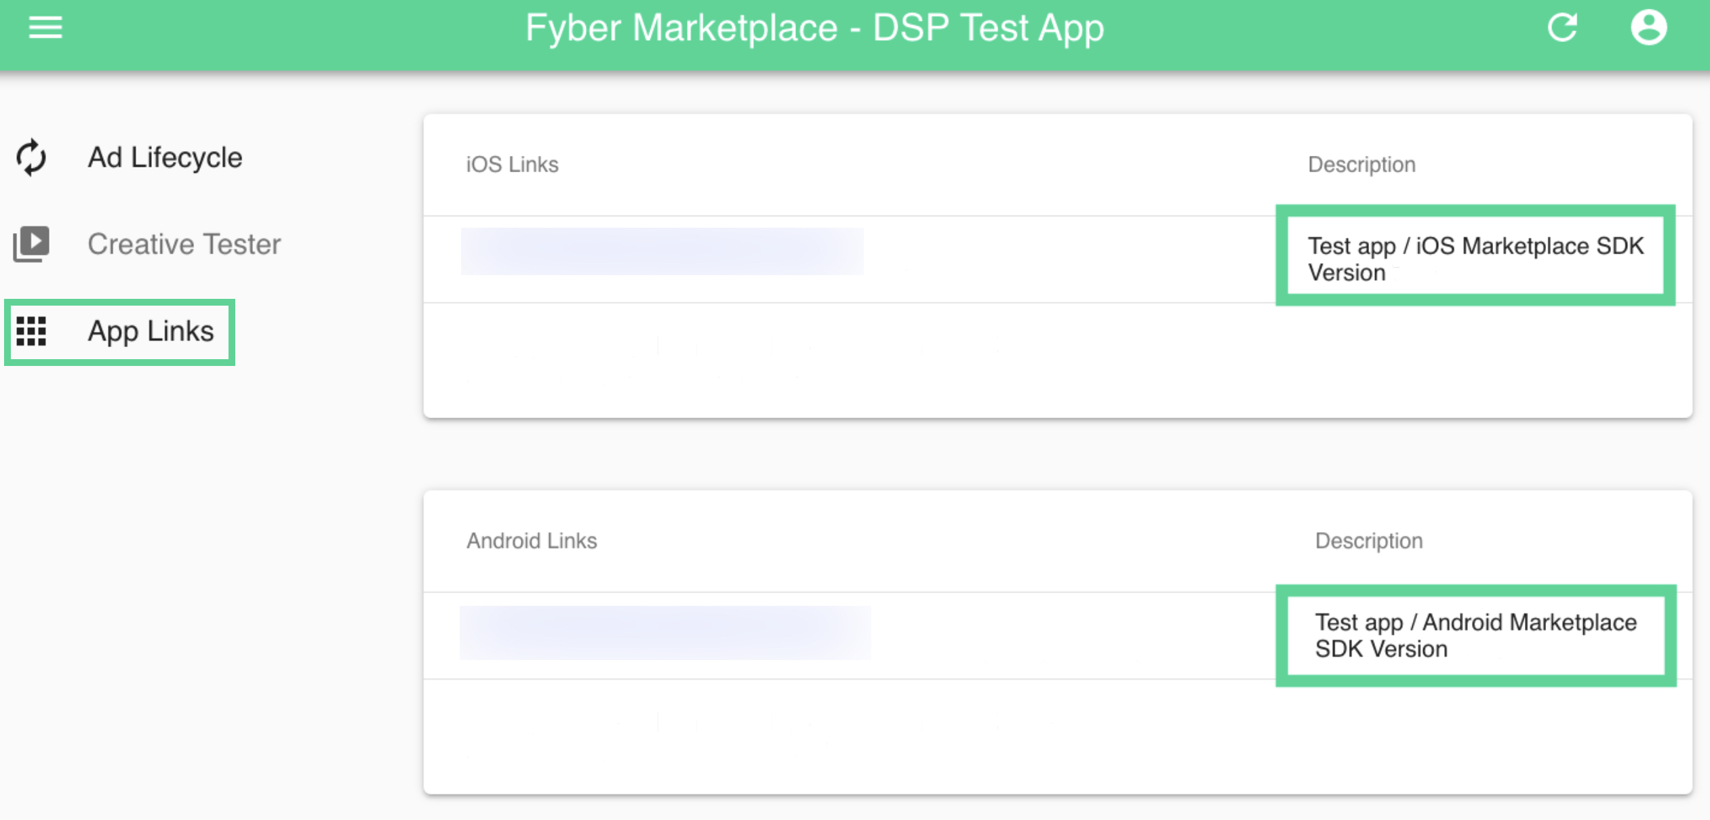The height and width of the screenshot is (820, 1710).
Task: Open the blurred Android app link
Action: (665, 632)
